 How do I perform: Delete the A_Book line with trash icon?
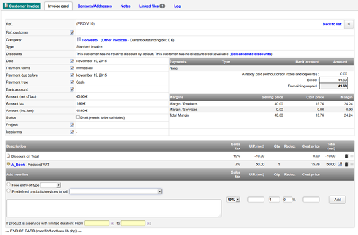pyautogui.click(x=347, y=164)
